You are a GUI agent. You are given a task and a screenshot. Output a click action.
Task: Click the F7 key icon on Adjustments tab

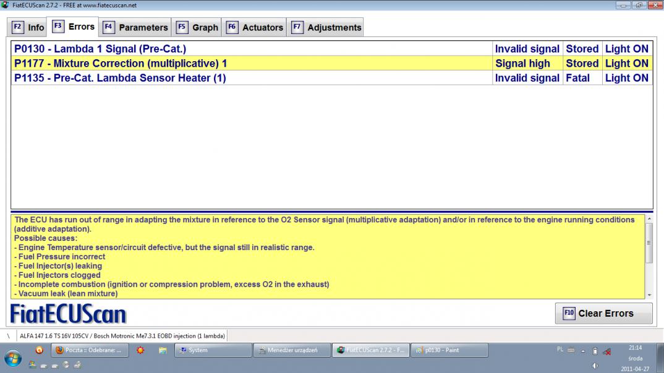click(x=297, y=27)
